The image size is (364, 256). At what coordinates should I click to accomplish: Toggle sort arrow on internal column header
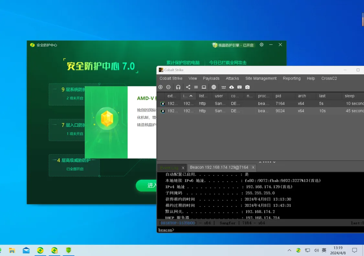point(191,96)
